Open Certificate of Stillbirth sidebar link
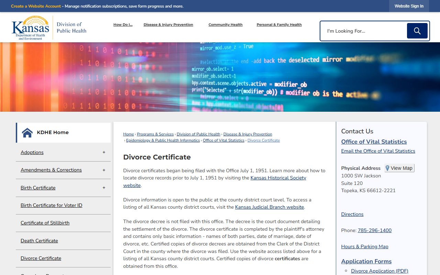The width and height of the screenshot is (440, 275). coord(45,223)
